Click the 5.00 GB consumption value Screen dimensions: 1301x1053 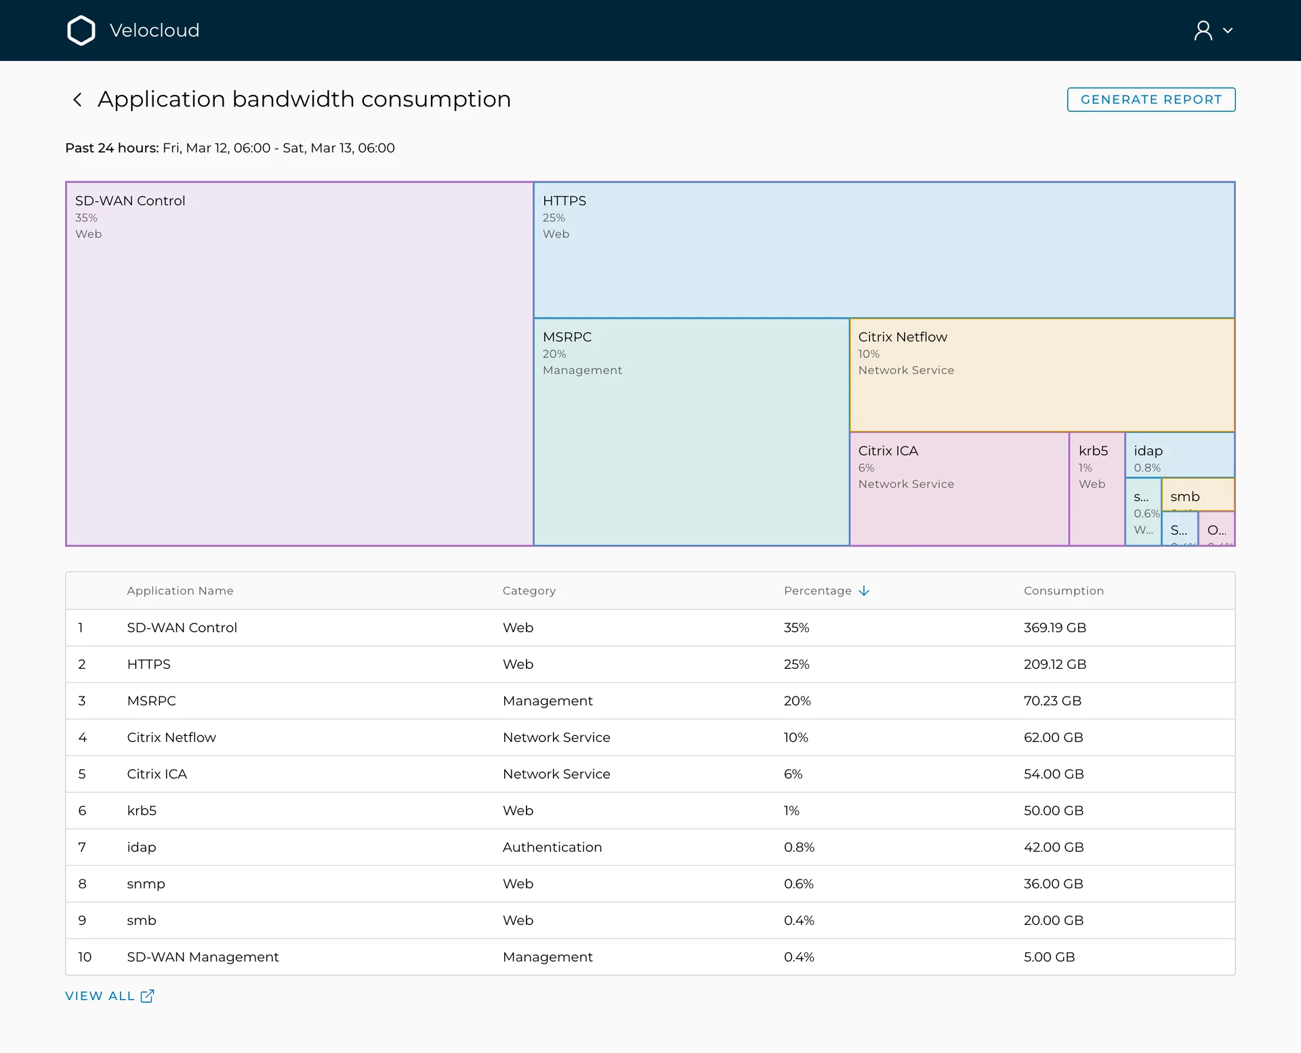tap(1050, 957)
